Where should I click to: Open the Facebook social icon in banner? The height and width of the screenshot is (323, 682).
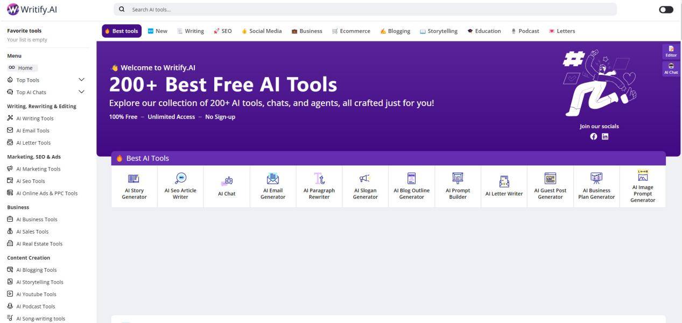[594, 137]
